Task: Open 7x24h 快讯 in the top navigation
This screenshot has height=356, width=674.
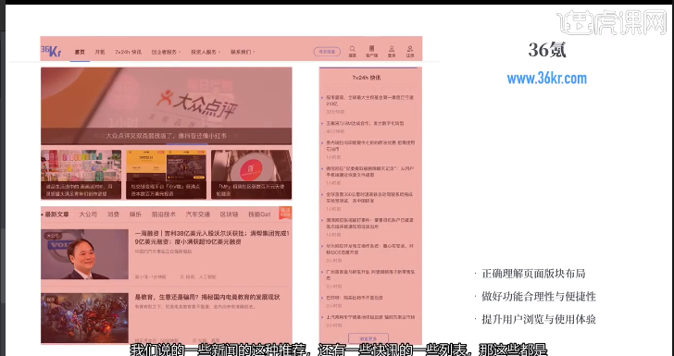Action: click(128, 52)
